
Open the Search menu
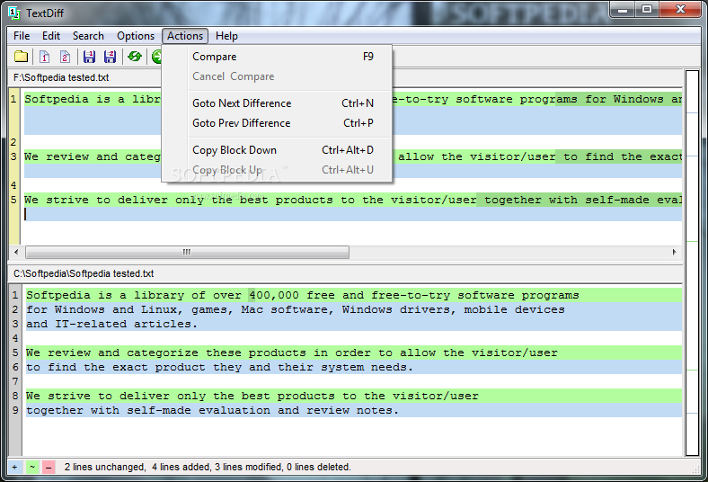[88, 36]
